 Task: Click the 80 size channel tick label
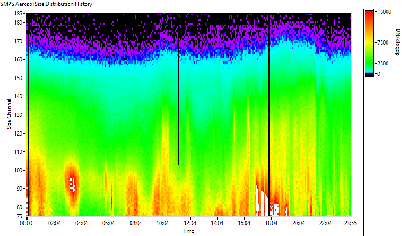coord(20,207)
